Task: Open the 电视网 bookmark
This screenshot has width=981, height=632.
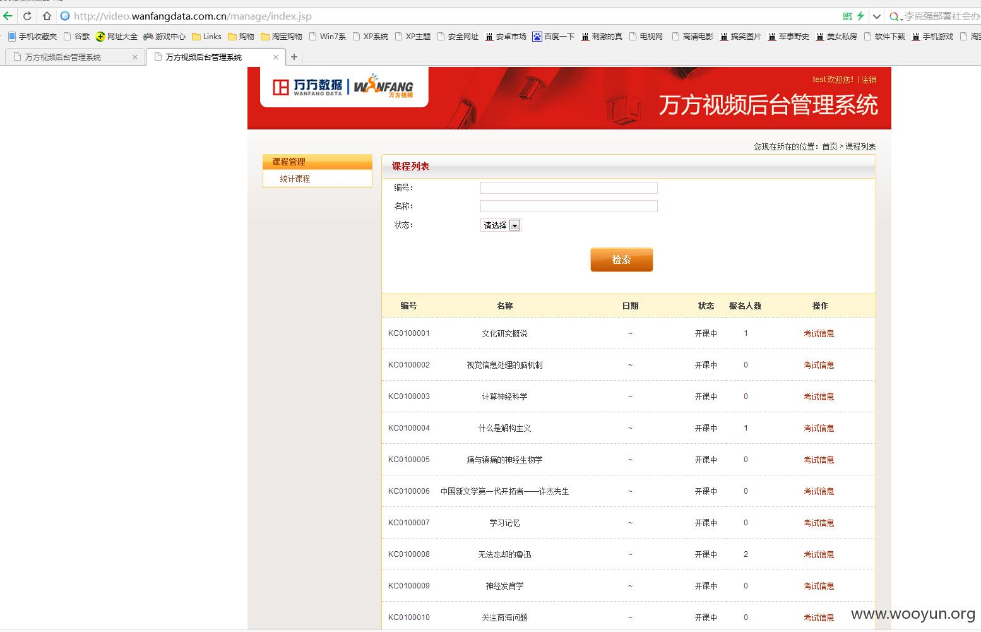Action: click(646, 37)
